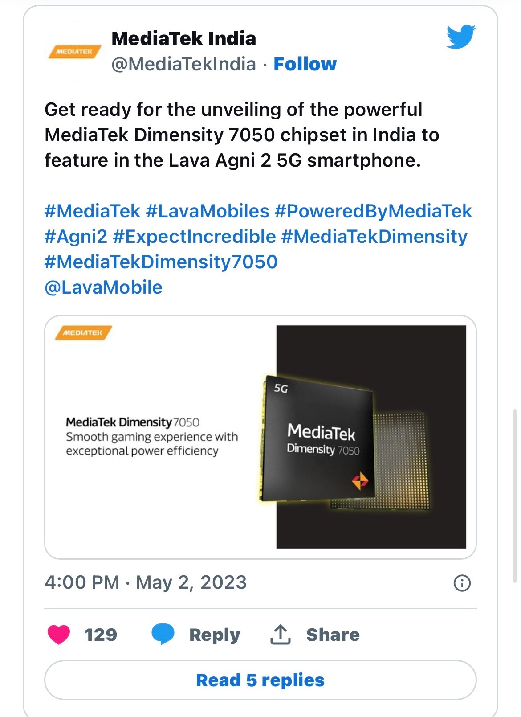Like the tweet with the heart icon
Viewport: 521px width, 717px height.
pos(59,635)
